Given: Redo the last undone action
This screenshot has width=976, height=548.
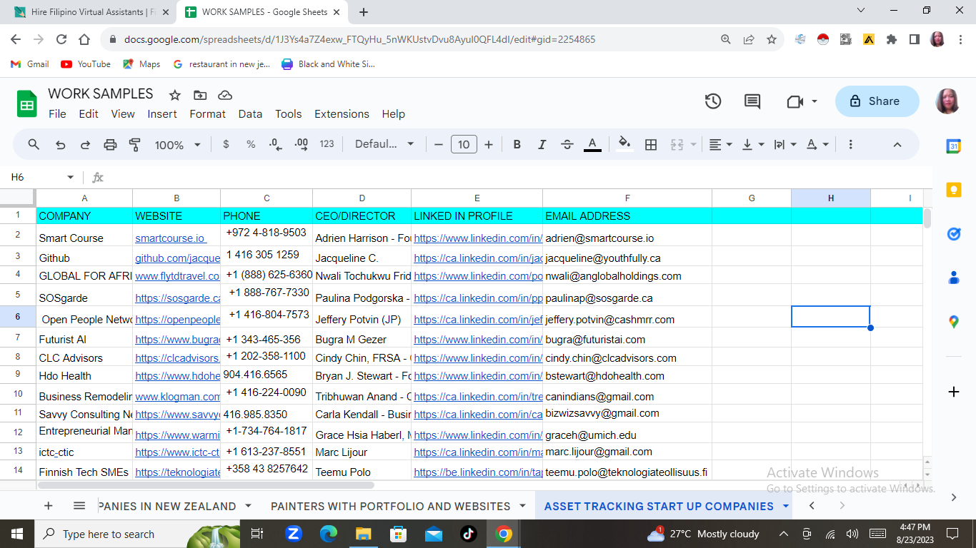Looking at the screenshot, I should pyautogui.click(x=85, y=144).
